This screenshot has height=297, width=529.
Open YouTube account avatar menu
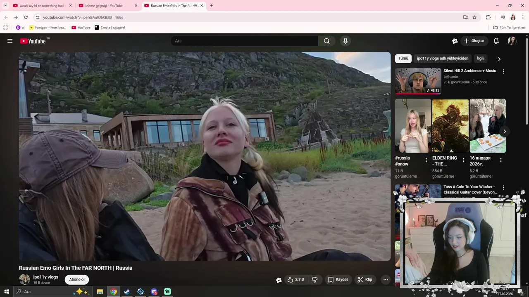[x=512, y=41]
